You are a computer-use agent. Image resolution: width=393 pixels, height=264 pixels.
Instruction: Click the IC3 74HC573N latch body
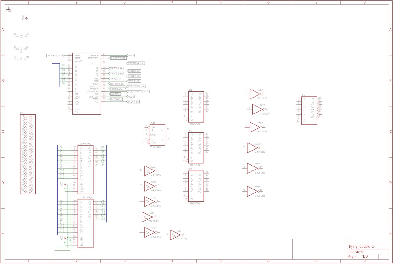[x=196, y=186]
